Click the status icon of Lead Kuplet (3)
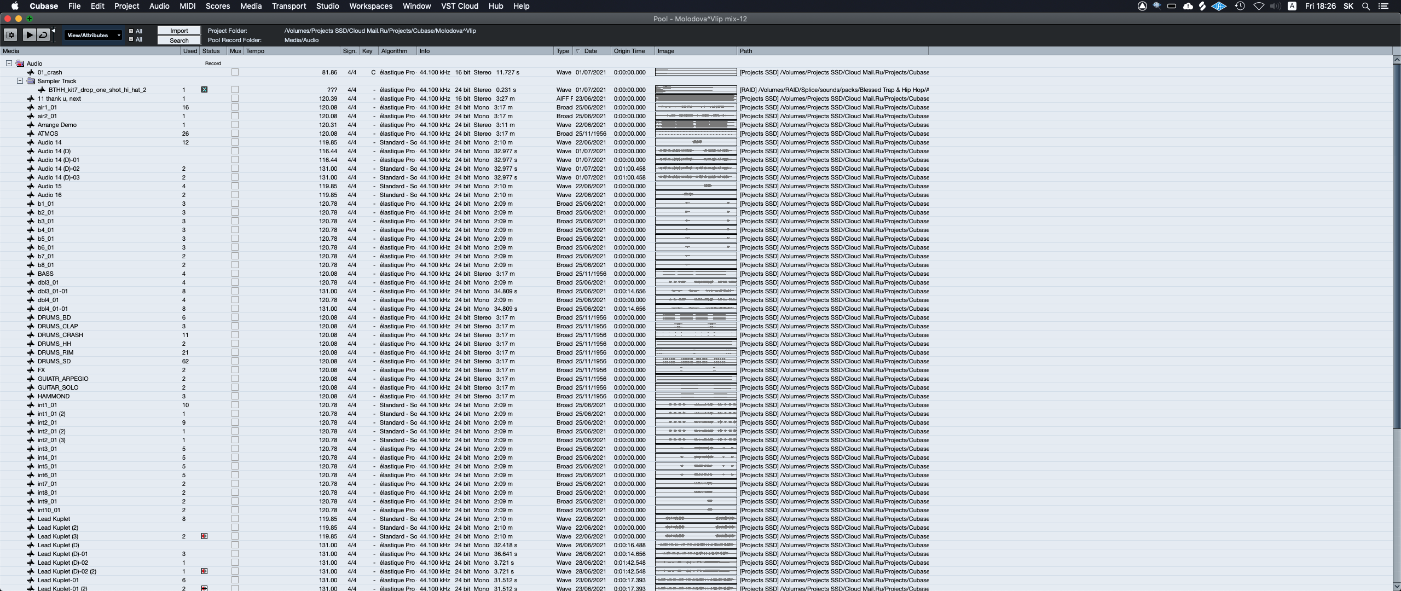Screen dimensions: 1401x591 click(204, 536)
